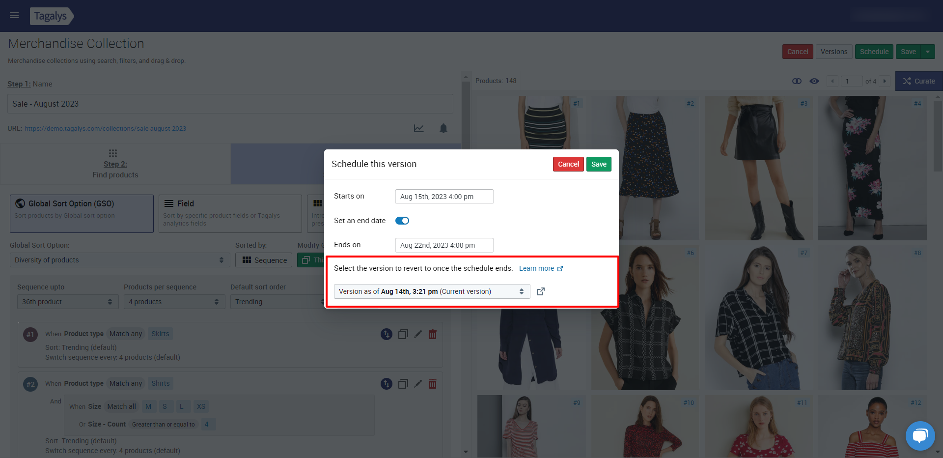This screenshot has width=943, height=458.
Task: Open the revert version dropdown
Action: point(432,291)
